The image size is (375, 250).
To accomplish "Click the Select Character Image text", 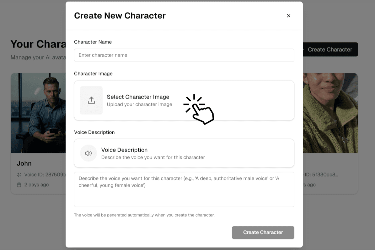I will 138,97.
